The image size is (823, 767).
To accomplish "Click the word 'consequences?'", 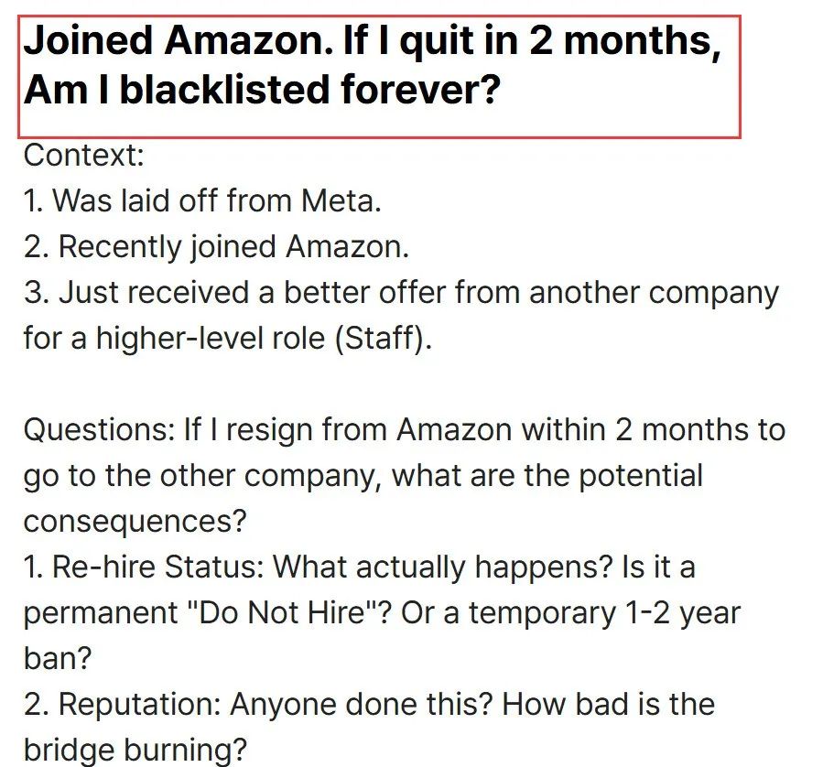I will (x=135, y=522).
